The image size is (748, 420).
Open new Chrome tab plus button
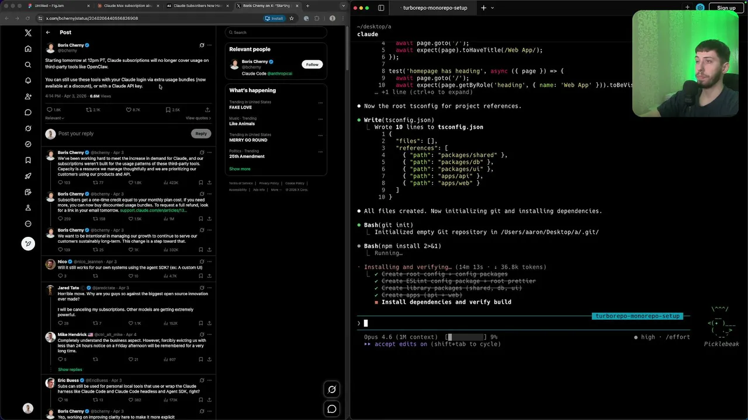[x=307, y=6]
